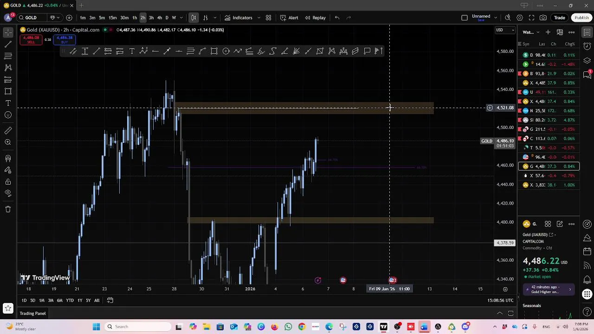This screenshot has width=594, height=334.
Task: Click the Indicators button
Action: [x=238, y=18]
